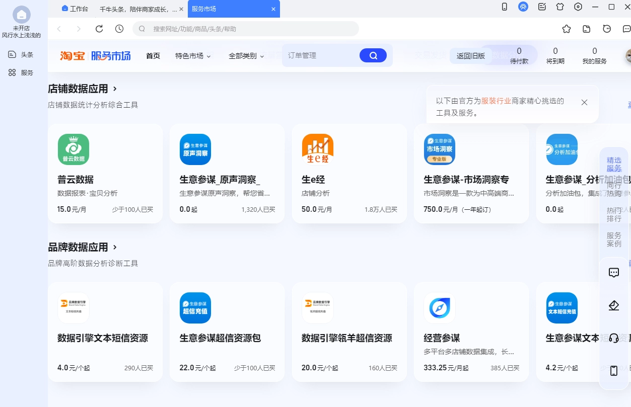Open the 普云数据 app icon

(74, 149)
